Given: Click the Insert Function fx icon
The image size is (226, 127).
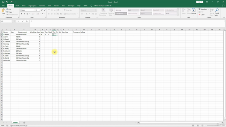Looking at the screenshot, I should click(27, 21).
